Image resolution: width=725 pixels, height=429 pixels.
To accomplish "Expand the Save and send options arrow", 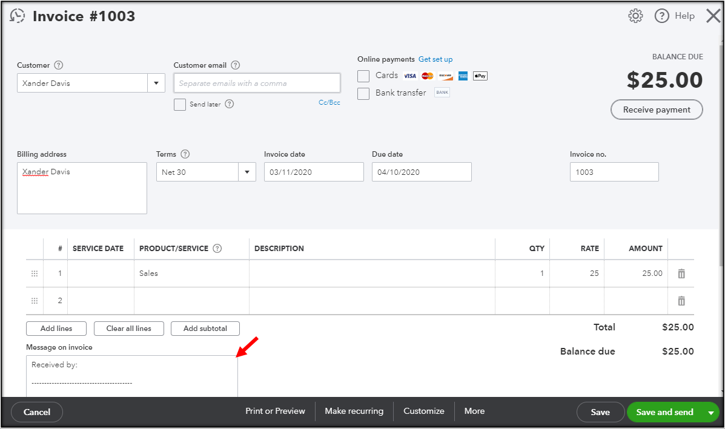I will [710, 413].
